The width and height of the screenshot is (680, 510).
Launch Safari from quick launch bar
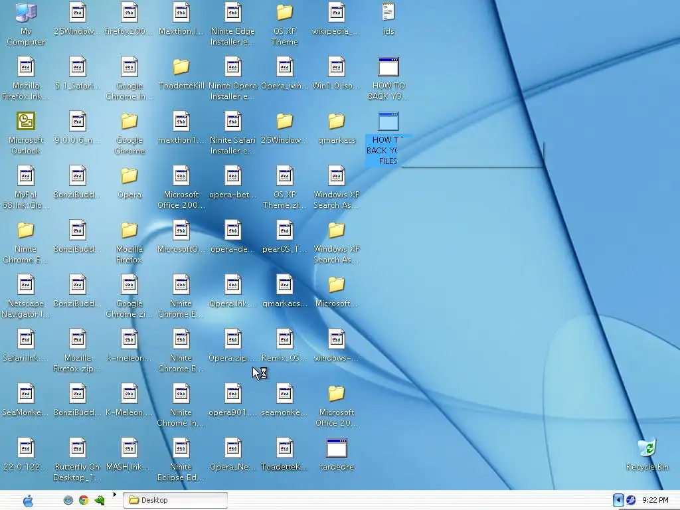68,500
